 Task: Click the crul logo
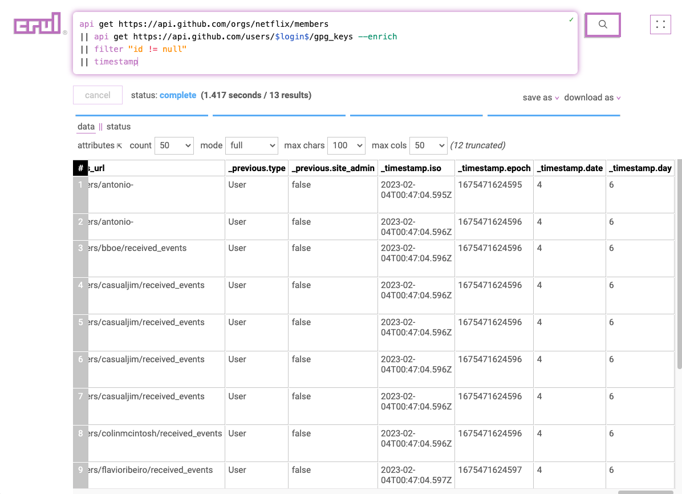pos(38,23)
